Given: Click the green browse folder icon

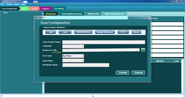Looking at the screenshot, I should coord(143,50).
